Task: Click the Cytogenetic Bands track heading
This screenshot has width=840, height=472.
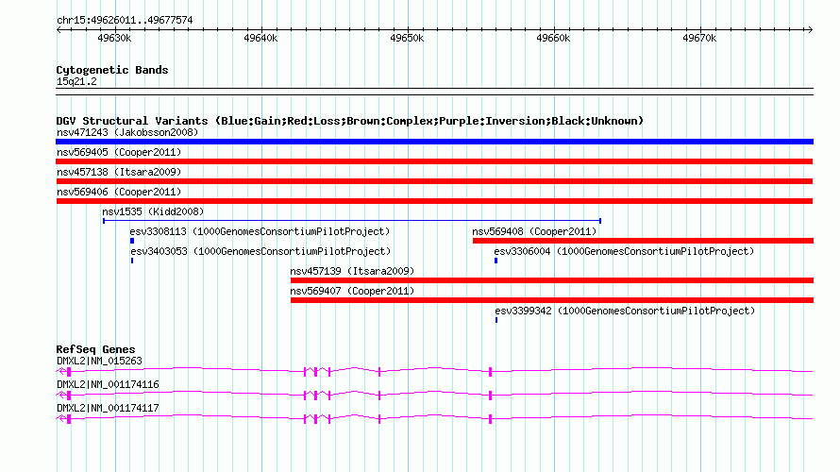Action: 112,70
